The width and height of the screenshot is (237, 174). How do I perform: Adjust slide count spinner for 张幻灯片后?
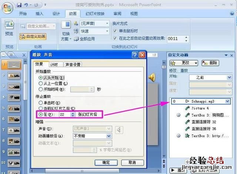(73, 114)
